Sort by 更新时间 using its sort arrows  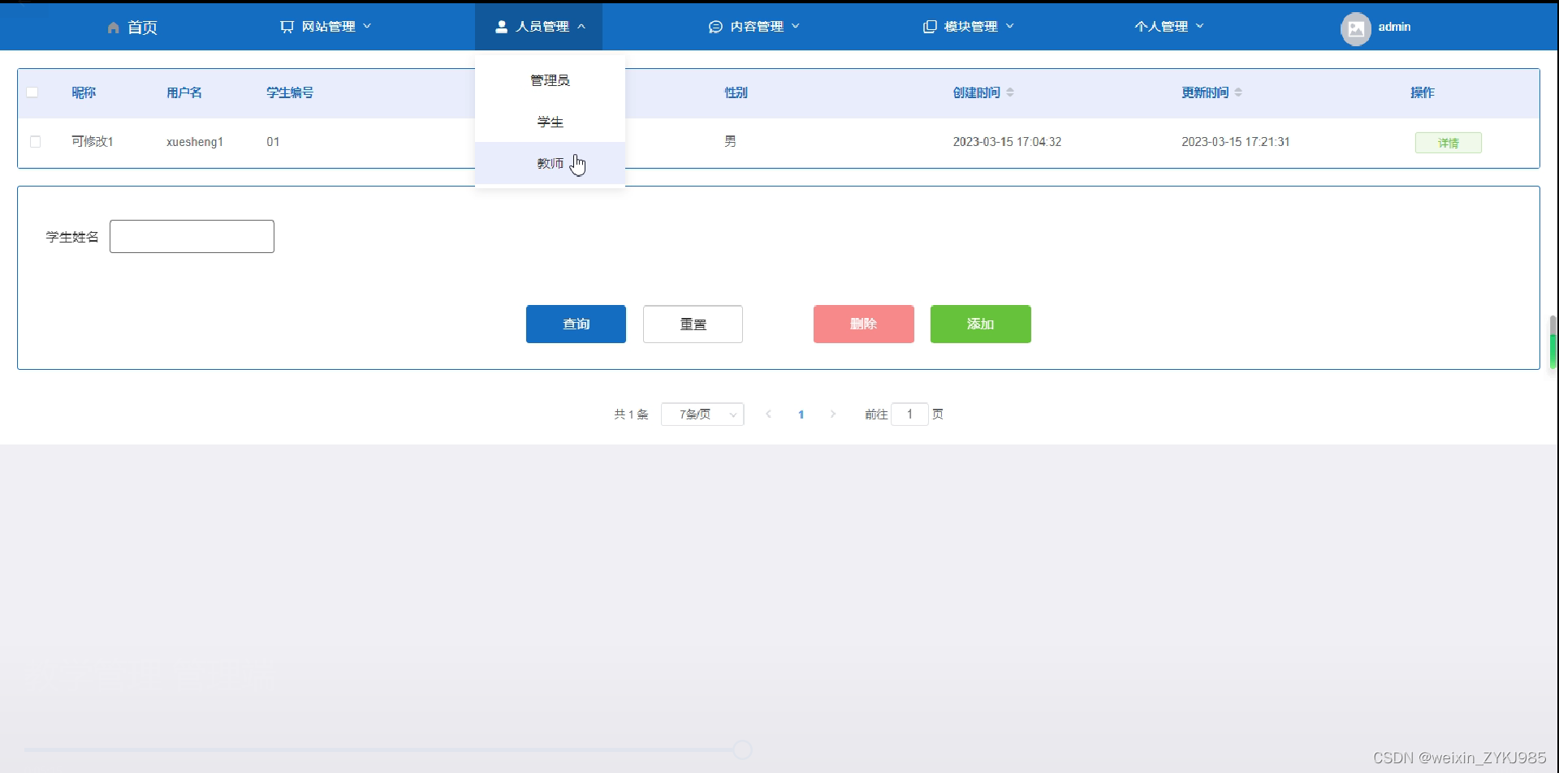click(1238, 92)
